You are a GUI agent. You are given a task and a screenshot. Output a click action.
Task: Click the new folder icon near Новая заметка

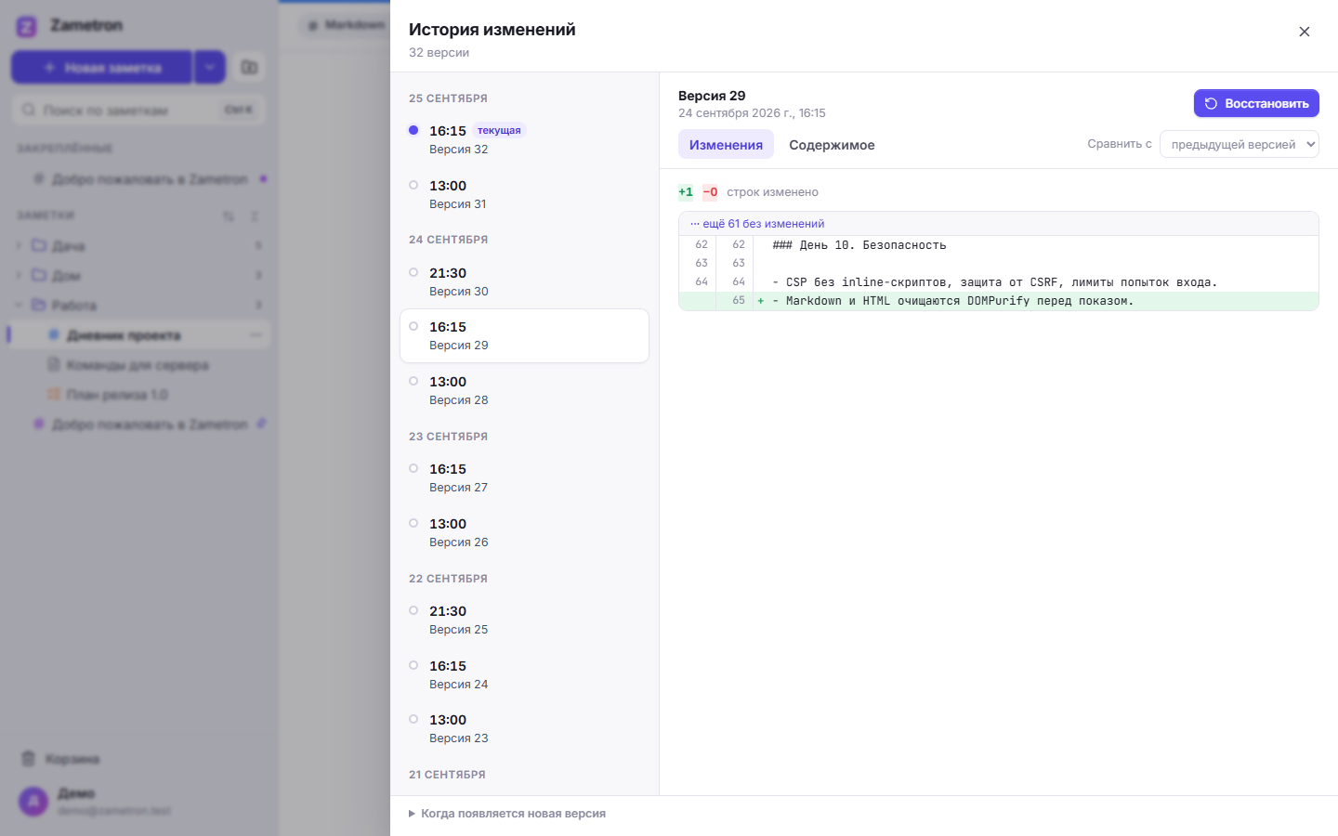[x=249, y=67]
